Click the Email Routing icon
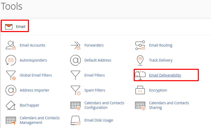 coord(140,45)
